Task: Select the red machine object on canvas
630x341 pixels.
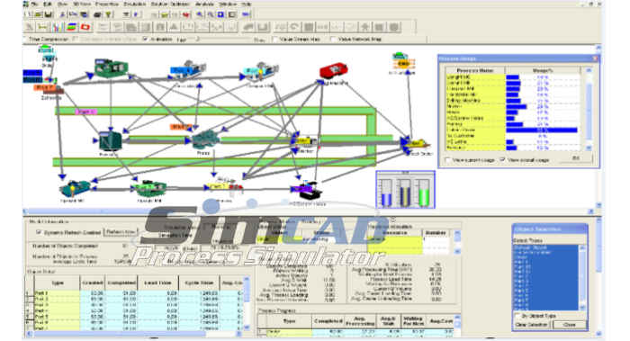Action: click(x=333, y=70)
